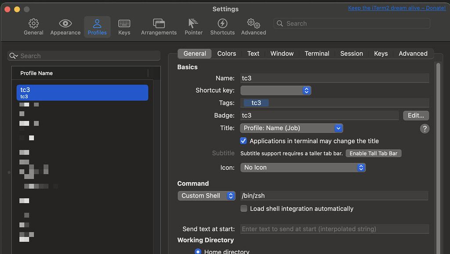Click the settings Search field

click(352, 24)
